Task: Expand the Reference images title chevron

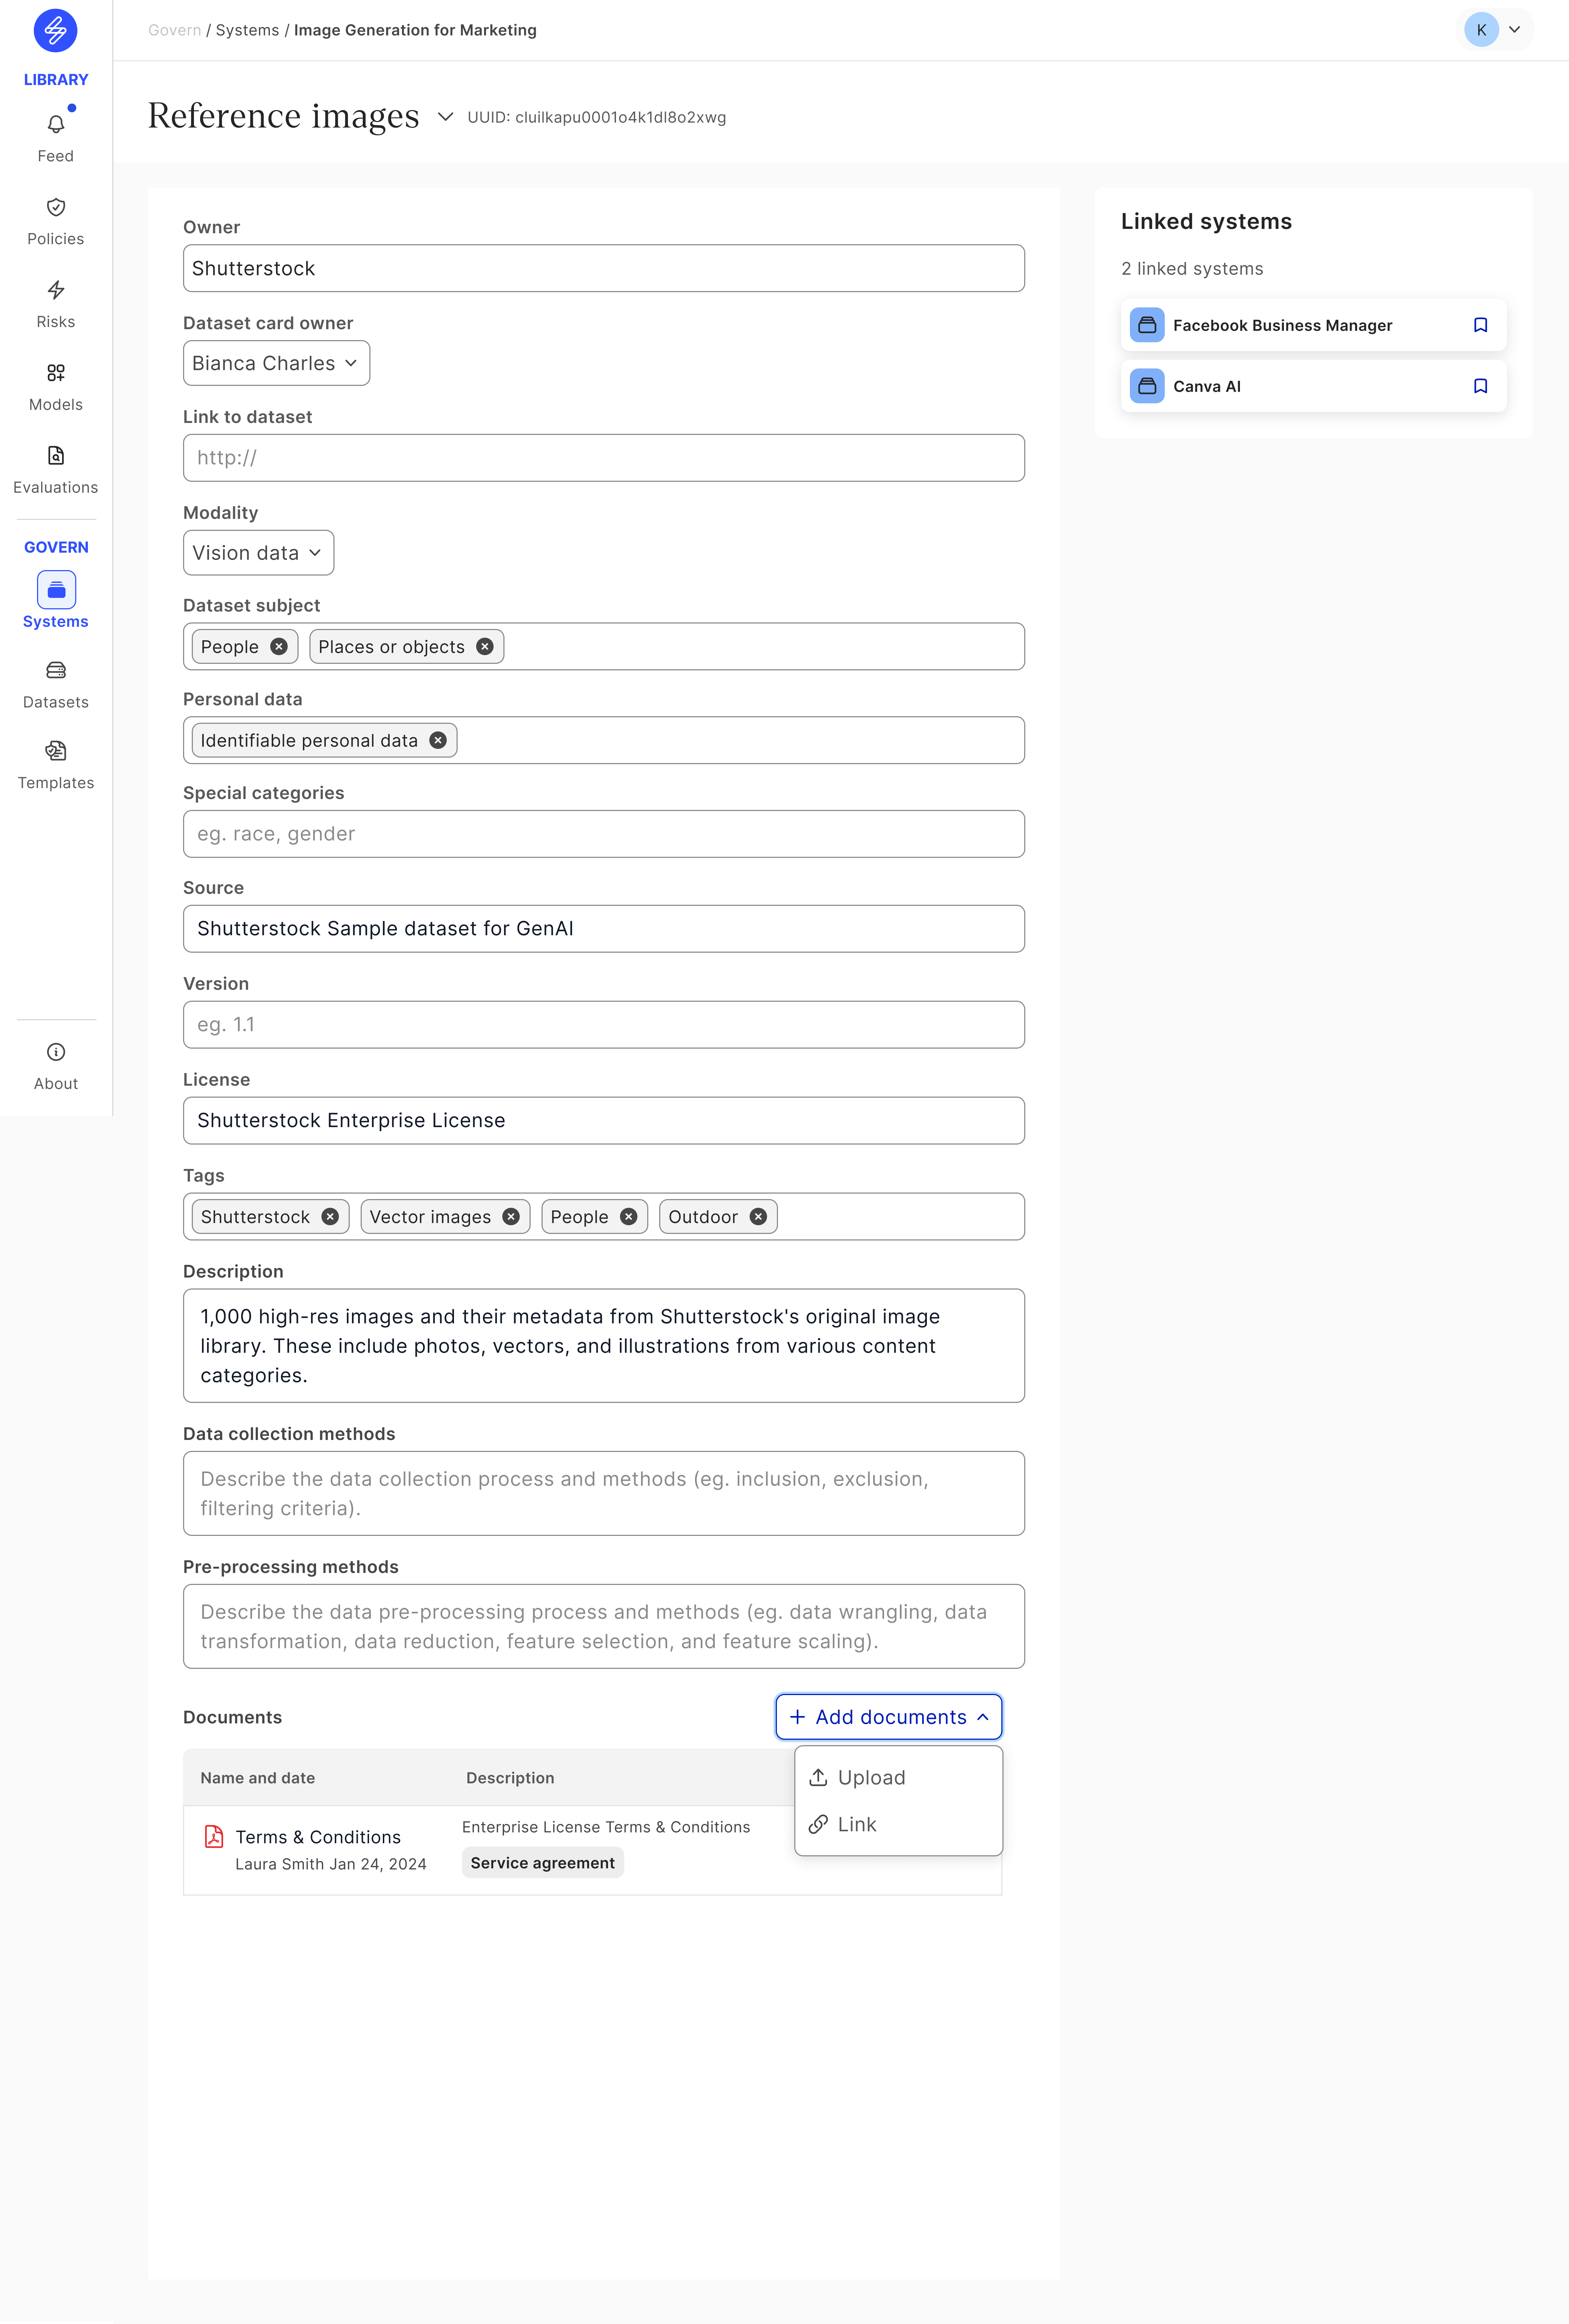Action: [x=446, y=117]
